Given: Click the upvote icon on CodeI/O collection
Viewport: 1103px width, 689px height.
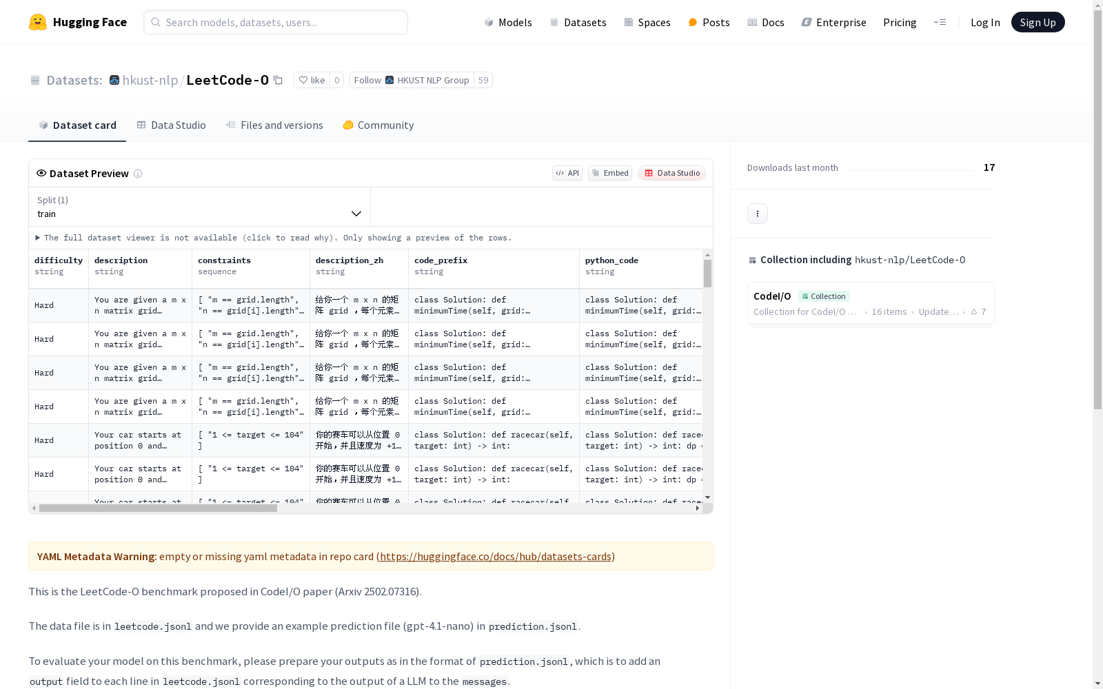Looking at the screenshot, I should [x=974, y=311].
